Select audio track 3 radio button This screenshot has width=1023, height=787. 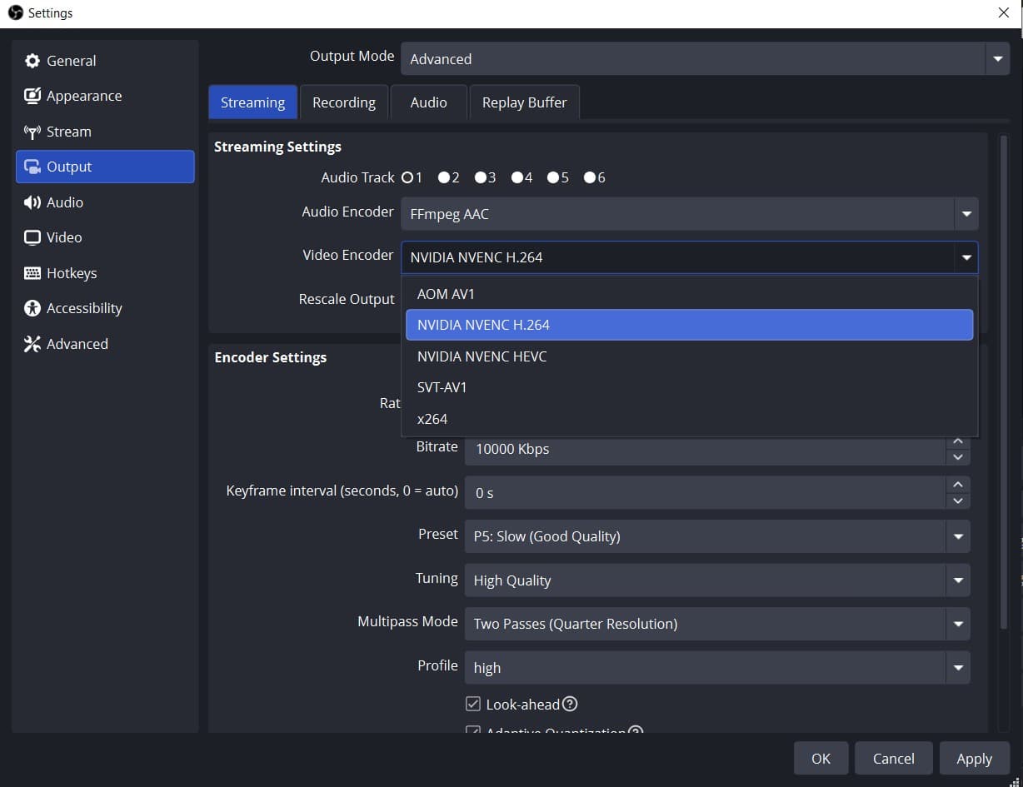(481, 177)
